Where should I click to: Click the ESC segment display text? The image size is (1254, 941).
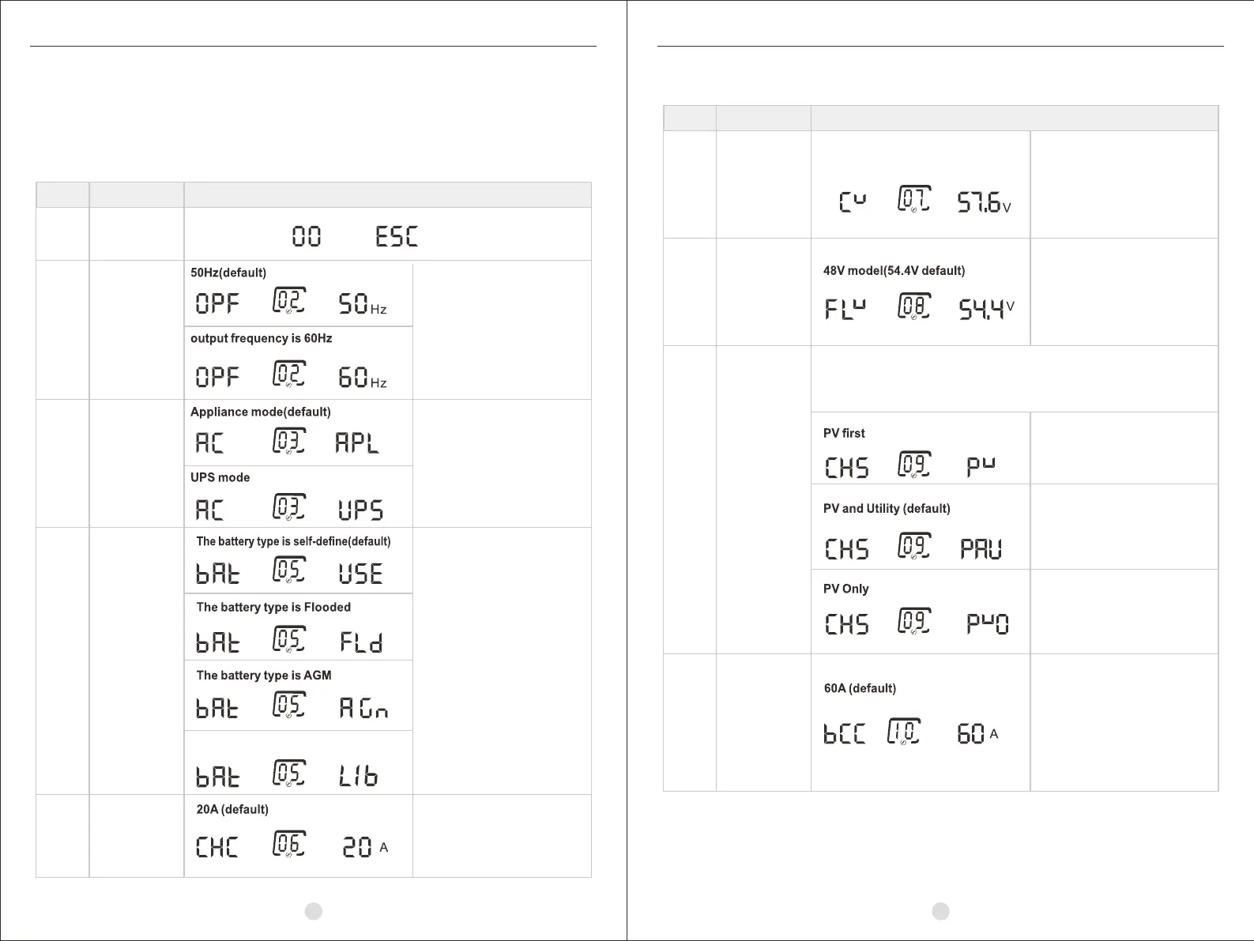pos(396,236)
